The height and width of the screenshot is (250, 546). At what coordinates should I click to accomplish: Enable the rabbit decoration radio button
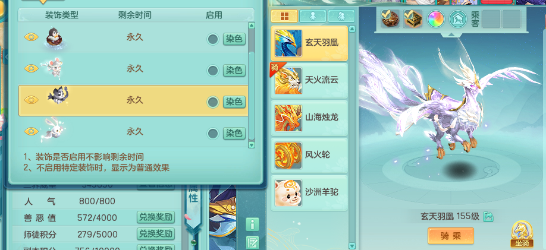coord(213,134)
